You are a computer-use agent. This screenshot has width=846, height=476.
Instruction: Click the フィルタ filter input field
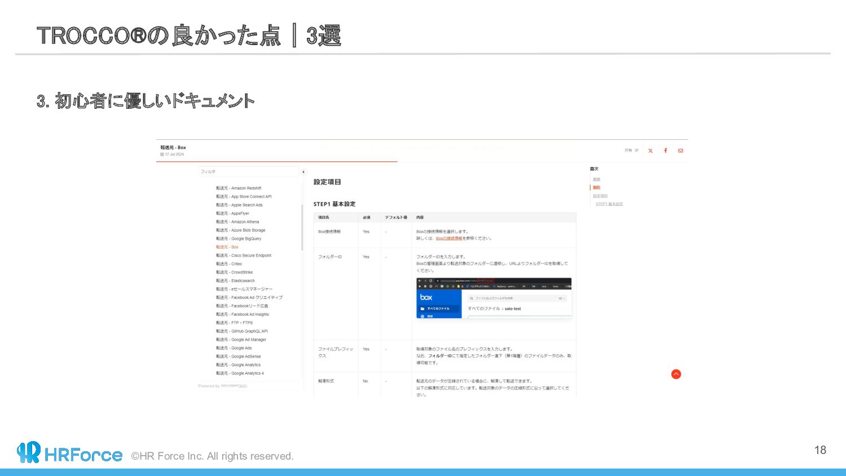click(248, 171)
